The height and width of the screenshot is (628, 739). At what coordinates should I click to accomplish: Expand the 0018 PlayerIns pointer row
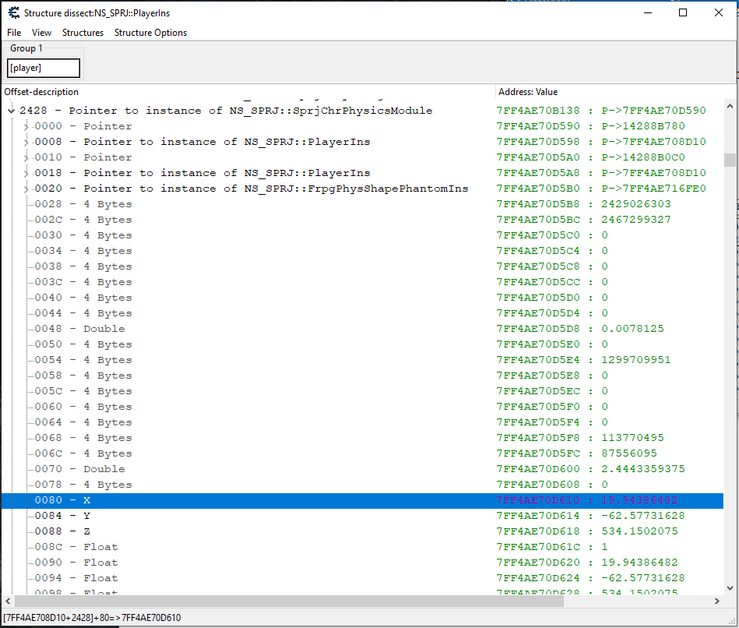click(26, 173)
